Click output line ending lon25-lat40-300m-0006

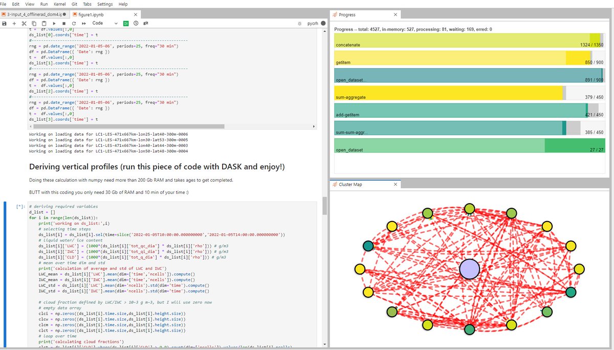point(108,134)
